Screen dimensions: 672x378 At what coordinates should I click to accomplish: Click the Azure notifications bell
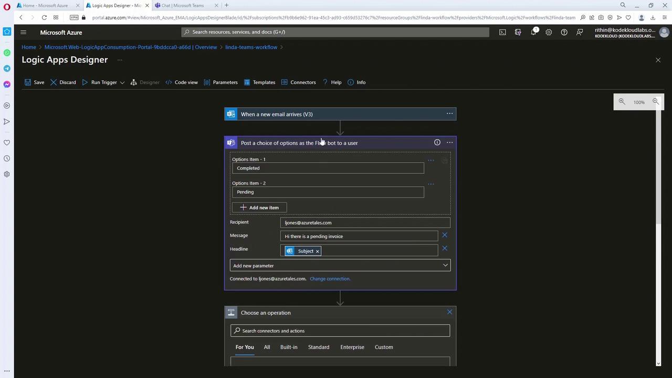tap(533, 32)
